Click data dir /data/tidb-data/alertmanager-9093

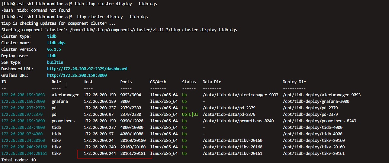240,95
